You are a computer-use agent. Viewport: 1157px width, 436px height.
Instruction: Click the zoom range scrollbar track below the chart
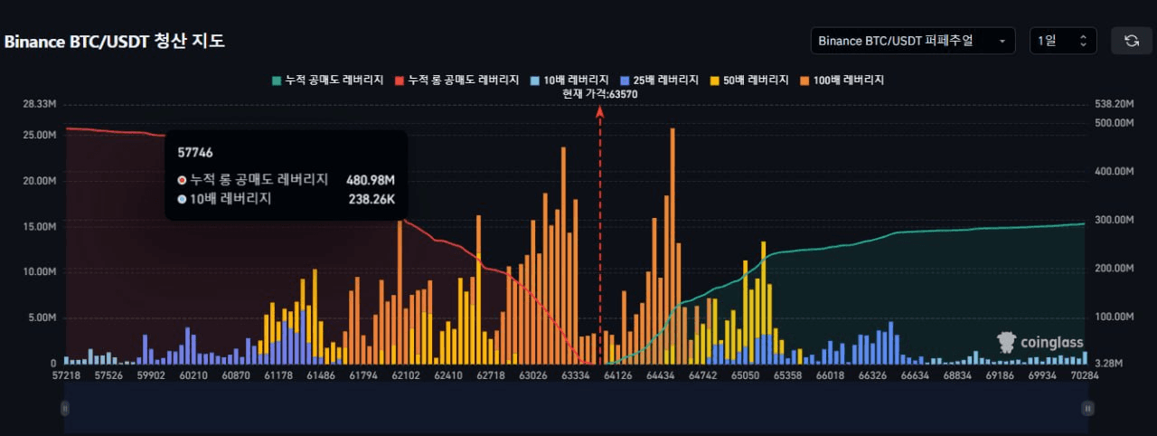(x=576, y=408)
